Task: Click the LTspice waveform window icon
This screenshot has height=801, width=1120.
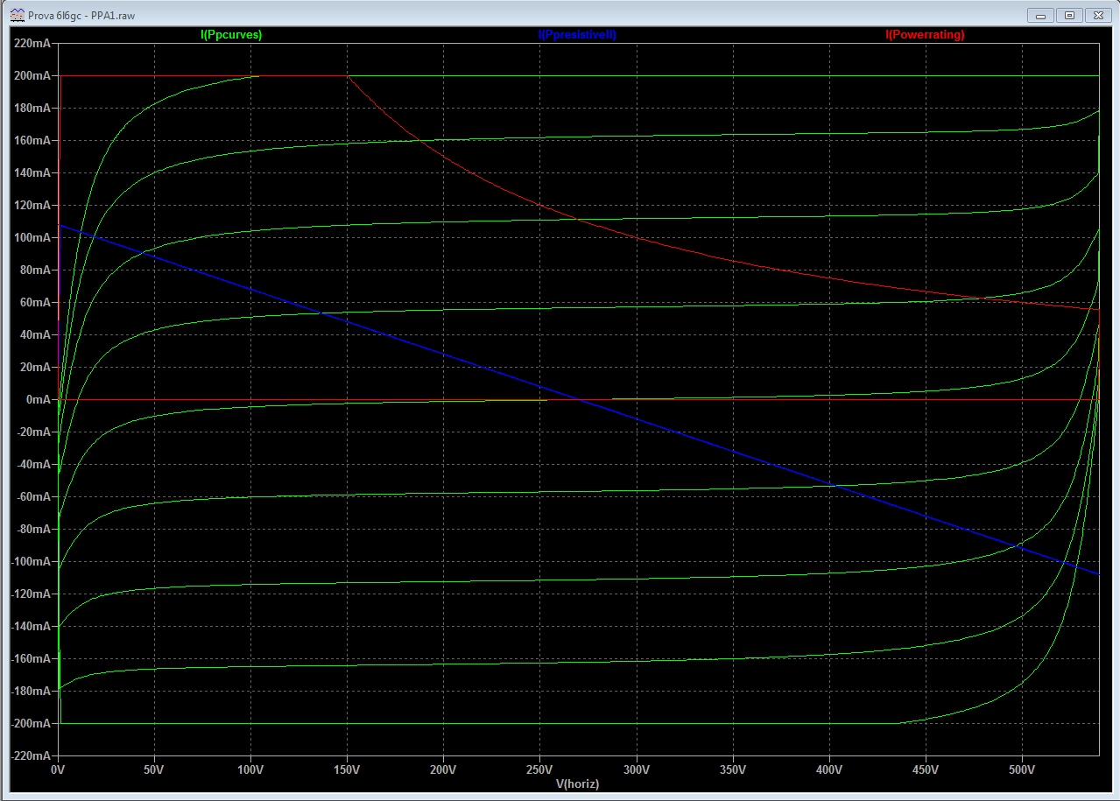Action: [x=17, y=15]
